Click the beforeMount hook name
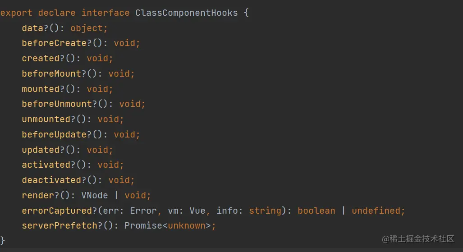Image resolution: width=463 pixels, height=252 pixels. [51, 73]
